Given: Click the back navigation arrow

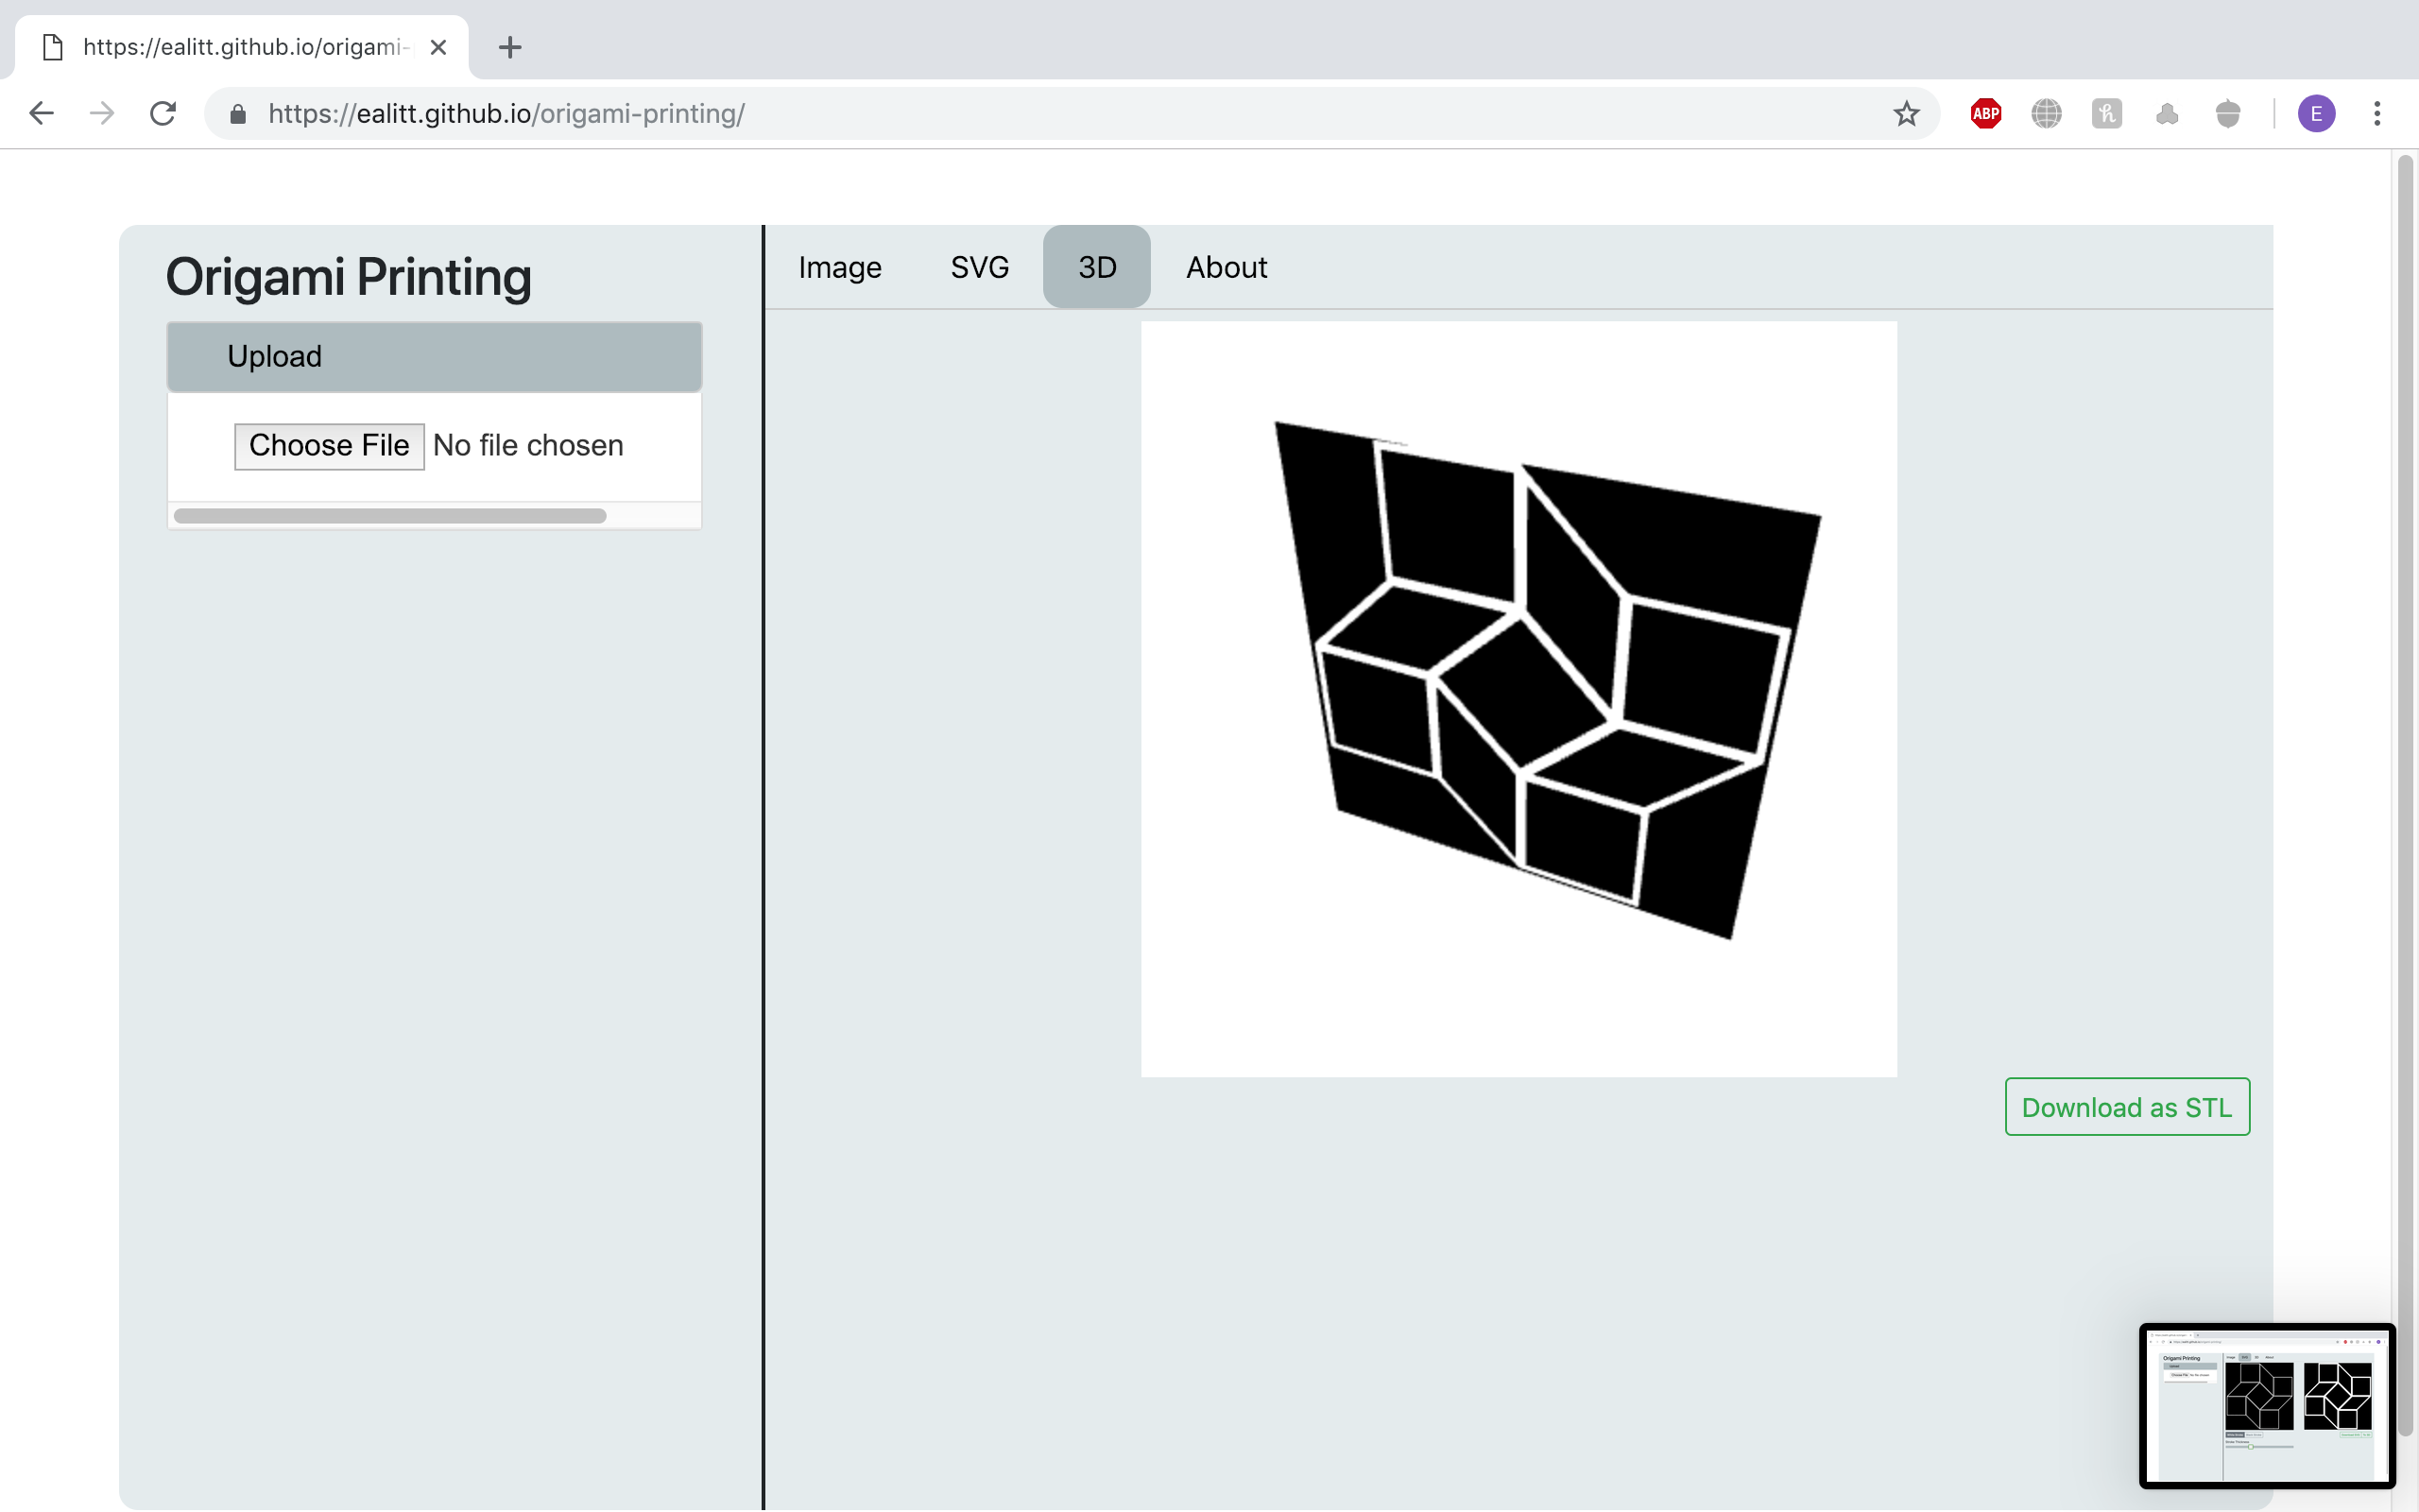Looking at the screenshot, I should 42,113.
